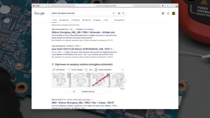
Task: Toggle the Safari sidebar button
Action: tap(49, 6)
